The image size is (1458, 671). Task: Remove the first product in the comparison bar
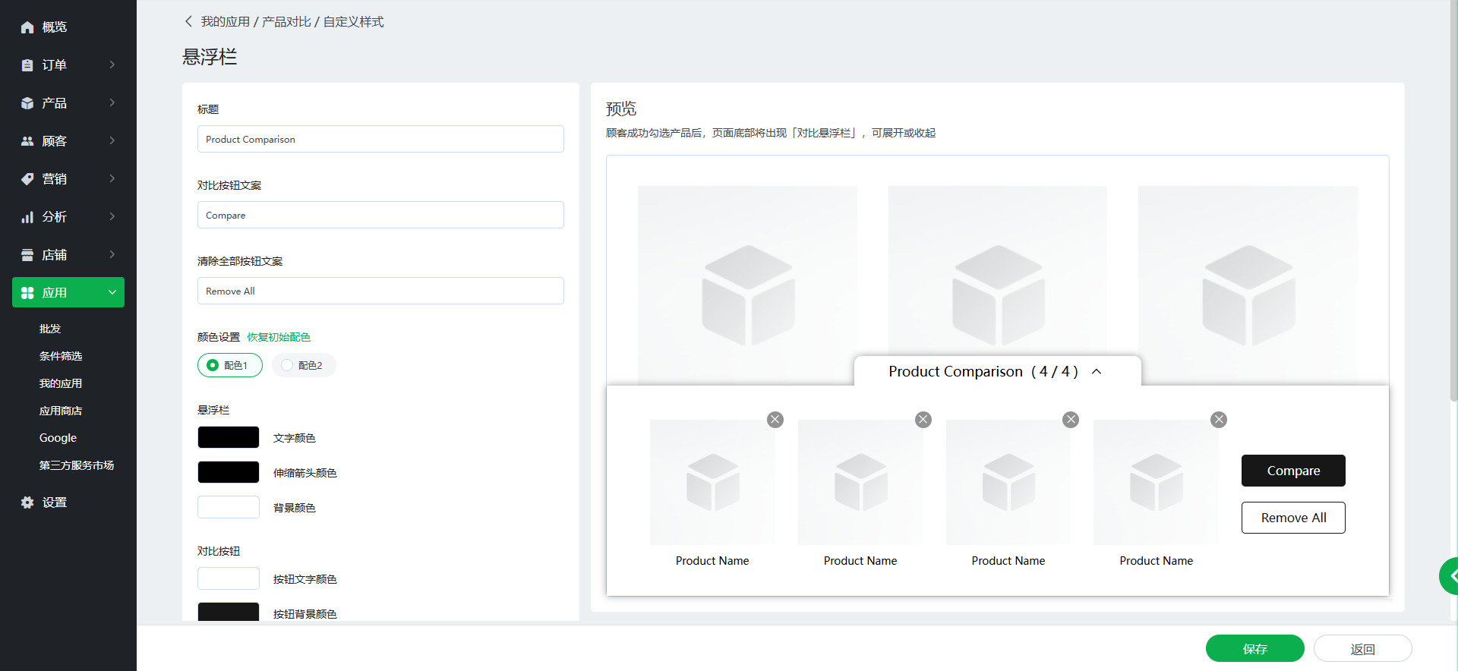point(775,420)
